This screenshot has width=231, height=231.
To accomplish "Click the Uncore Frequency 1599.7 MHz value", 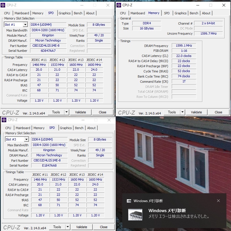I will [x=208, y=33].
